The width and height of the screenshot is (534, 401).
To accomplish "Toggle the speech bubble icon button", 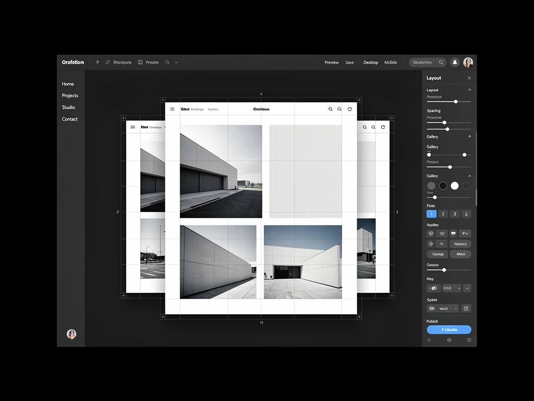I will tap(453, 233).
